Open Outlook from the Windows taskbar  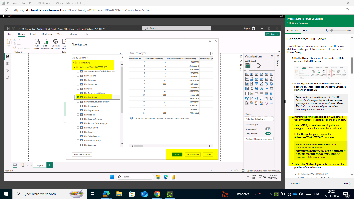click(x=145, y=194)
